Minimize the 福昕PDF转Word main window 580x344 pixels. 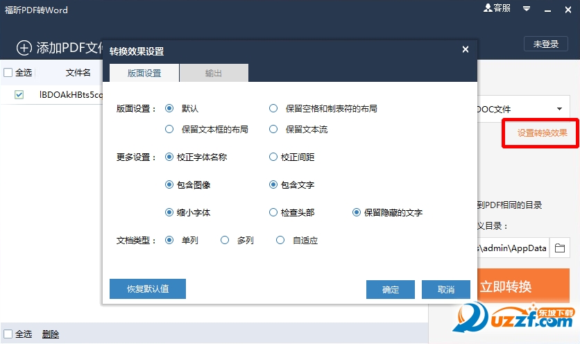click(x=548, y=10)
